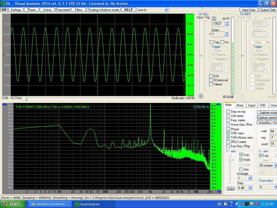Click the scope time position slider handle
The height and width of the screenshot is (208, 277).
click(x=26, y=99)
